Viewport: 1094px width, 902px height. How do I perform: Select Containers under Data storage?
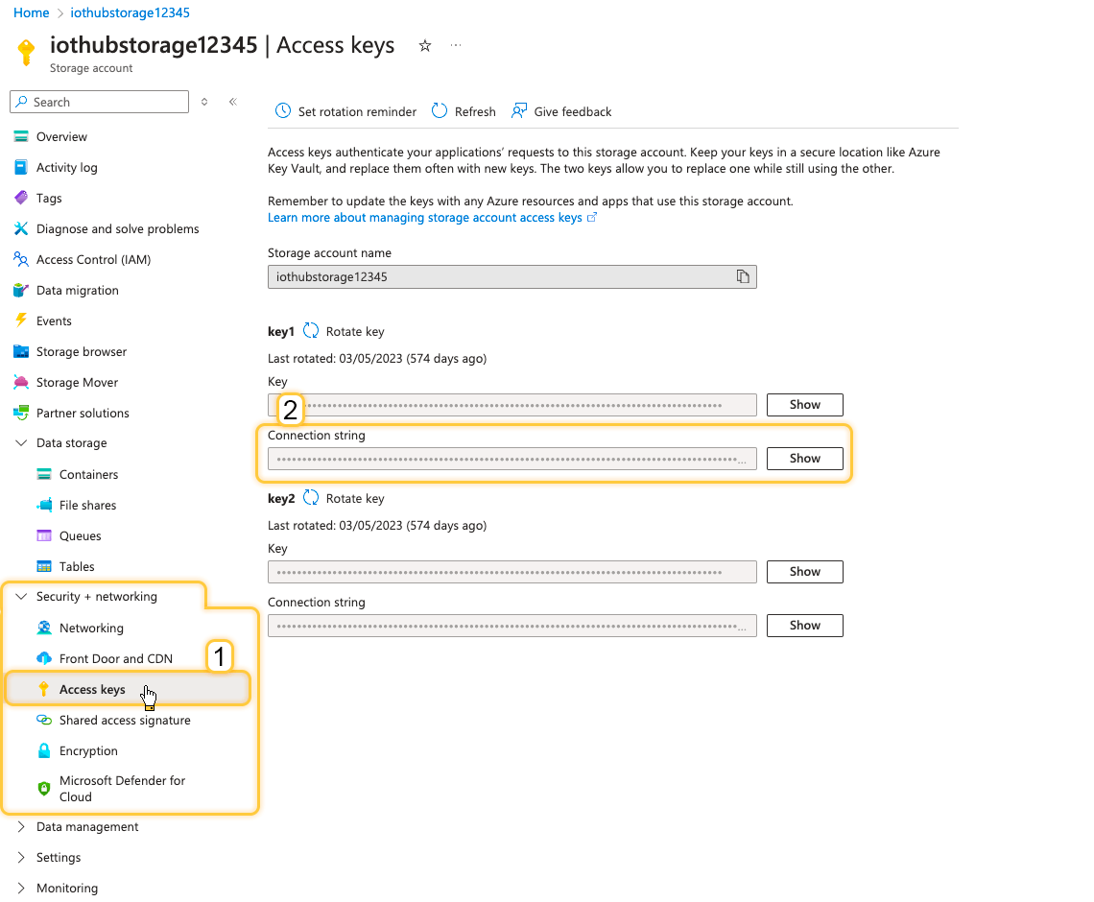[88, 475]
